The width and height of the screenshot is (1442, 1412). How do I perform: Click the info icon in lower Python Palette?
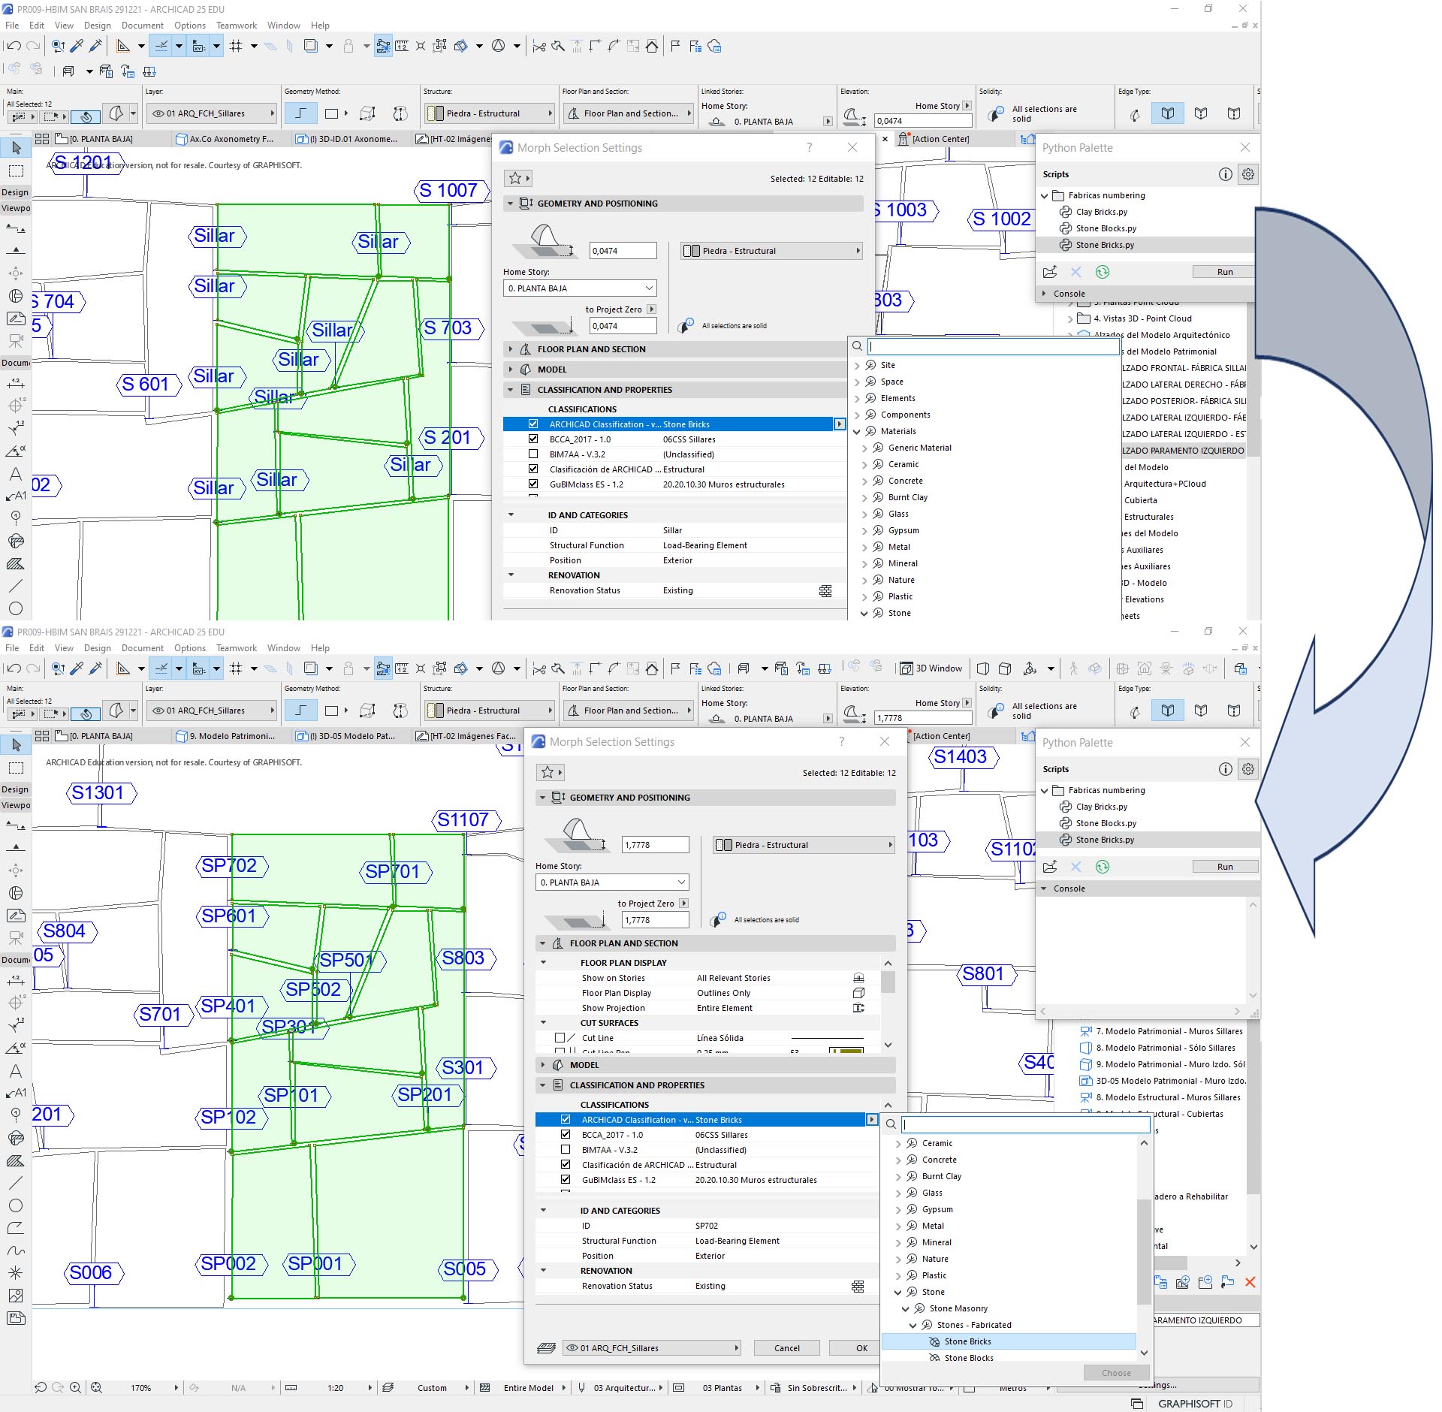click(1225, 769)
